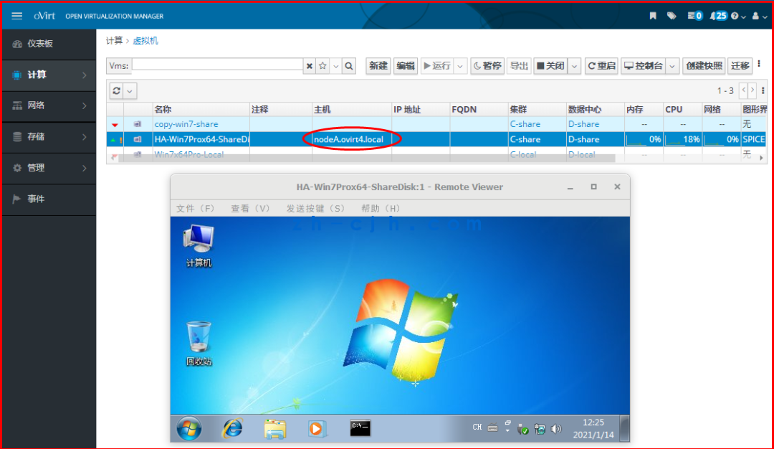The image size is (774, 449).
Task: Click the 编辑 edit button
Action: [x=406, y=66]
